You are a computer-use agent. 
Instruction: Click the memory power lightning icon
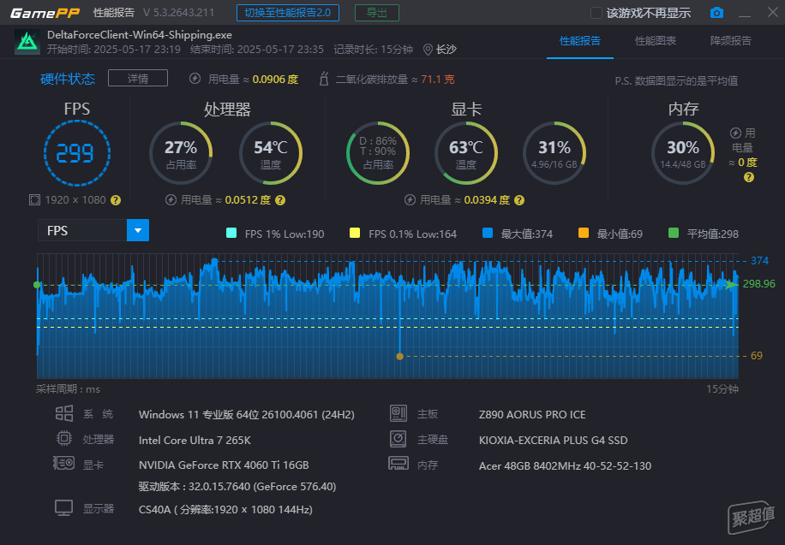[x=735, y=133]
